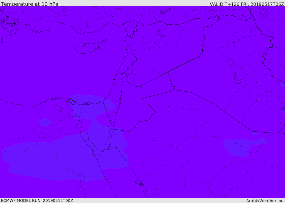Click the 'VALID T+126 FRI. 20190517T06Z' label
Image resolution: width=285 pixels, height=203 pixels.
click(x=247, y=4)
